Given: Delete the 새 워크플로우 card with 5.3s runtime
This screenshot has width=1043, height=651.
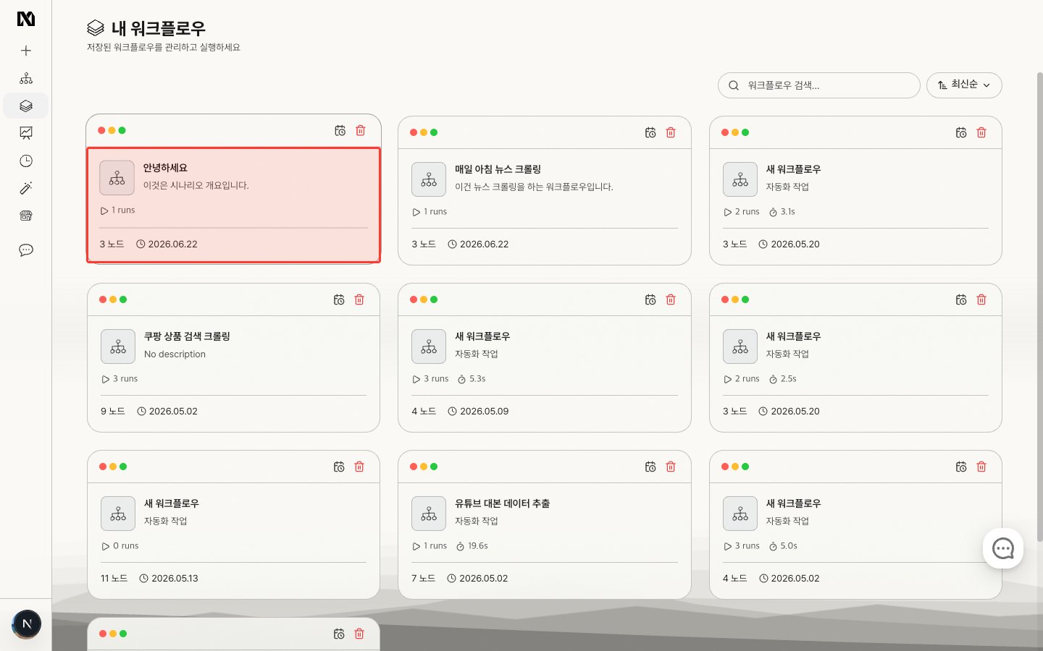Looking at the screenshot, I should click(x=671, y=299).
